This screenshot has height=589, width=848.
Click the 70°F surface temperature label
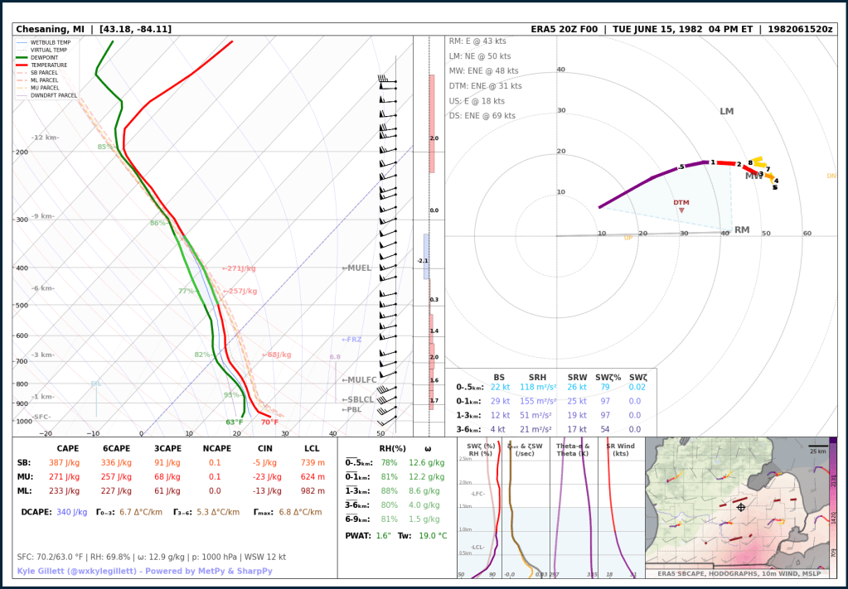(269, 422)
